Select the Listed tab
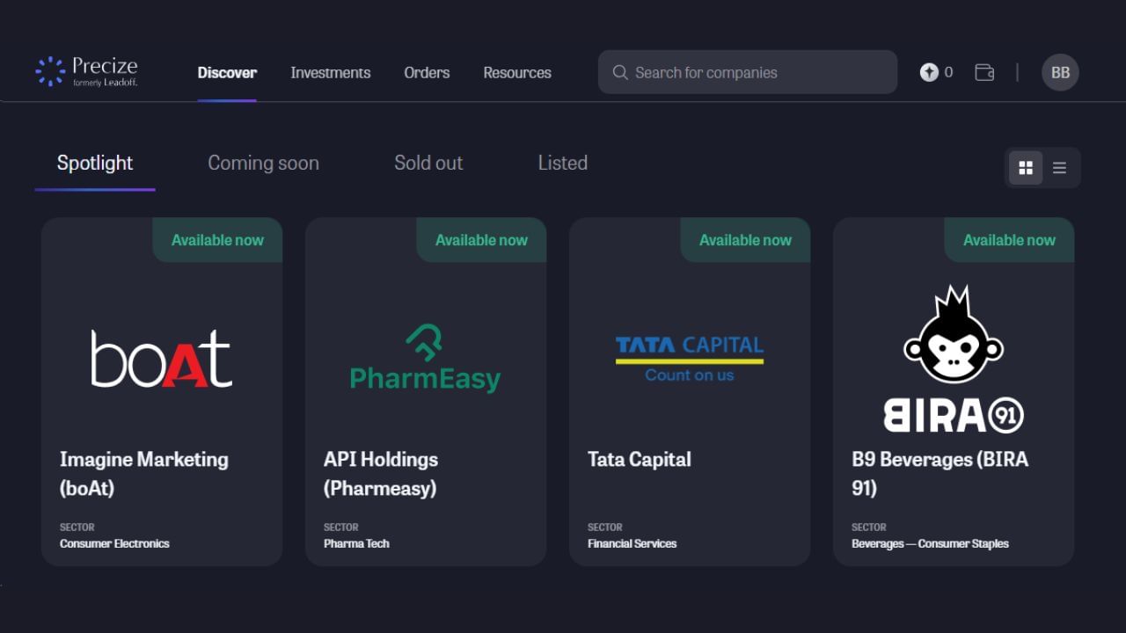 coord(562,163)
